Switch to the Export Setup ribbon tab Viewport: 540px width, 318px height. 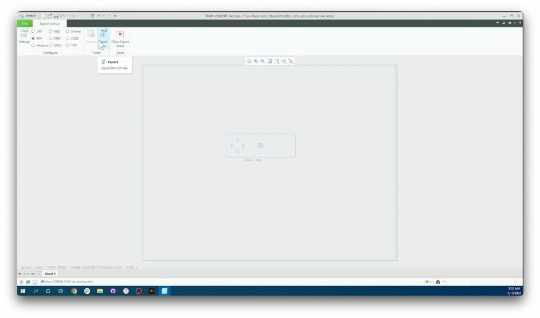click(49, 24)
